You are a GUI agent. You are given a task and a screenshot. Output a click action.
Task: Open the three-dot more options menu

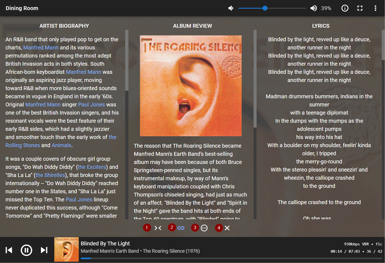(x=375, y=8)
